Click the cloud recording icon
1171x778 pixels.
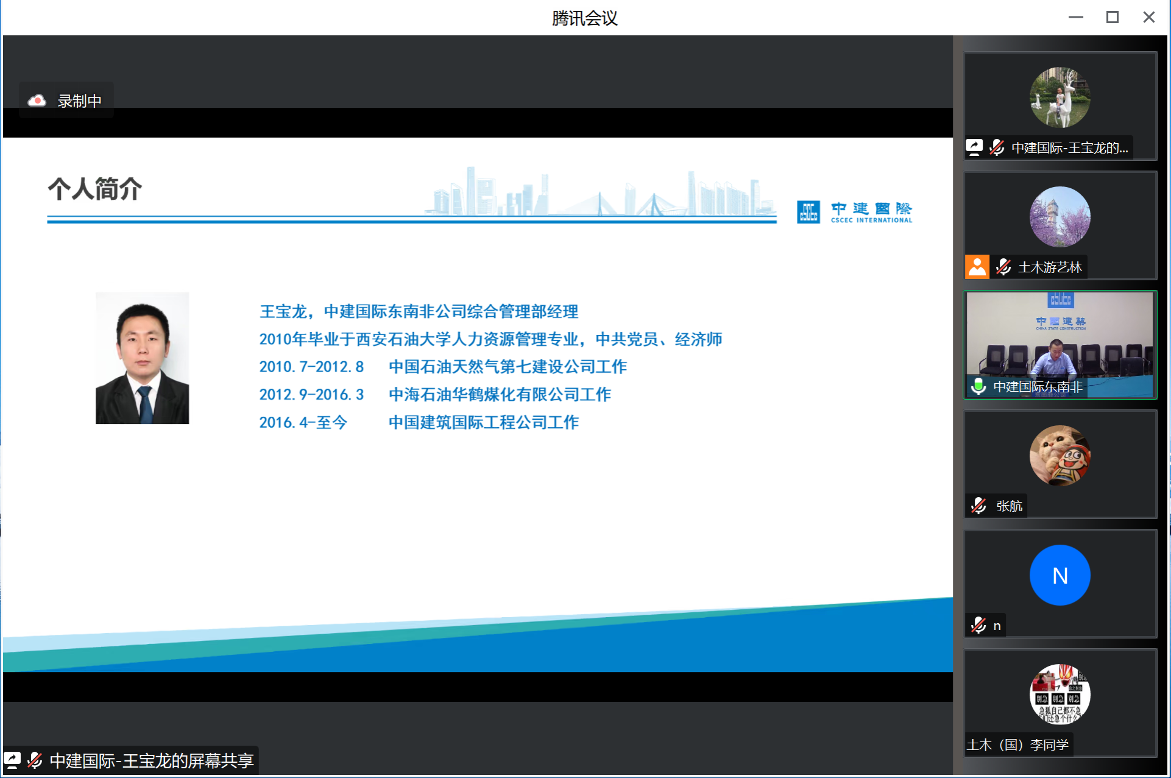[37, 101]
